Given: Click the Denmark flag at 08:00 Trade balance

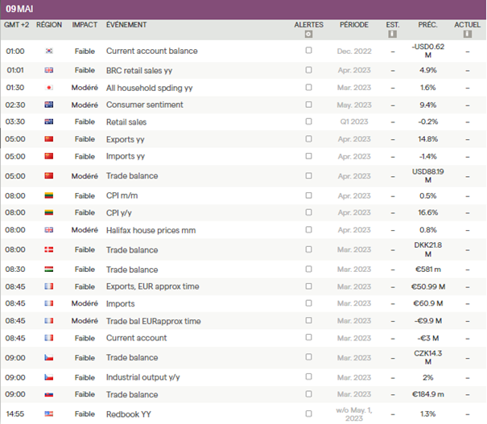Looking at the screenshot, I should click(49, 249).
